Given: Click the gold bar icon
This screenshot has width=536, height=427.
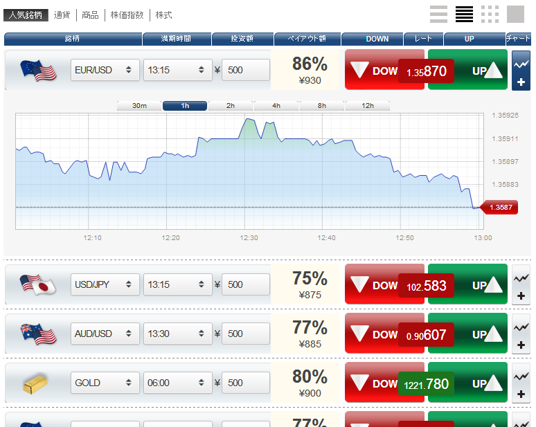Looking at the screenshot, I should 35,383.
